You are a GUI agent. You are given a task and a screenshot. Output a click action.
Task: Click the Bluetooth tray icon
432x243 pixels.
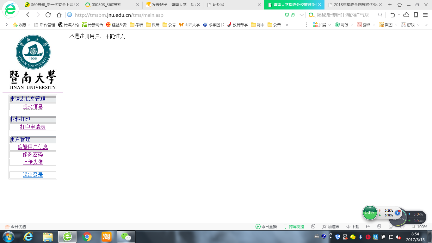[360, 237]
